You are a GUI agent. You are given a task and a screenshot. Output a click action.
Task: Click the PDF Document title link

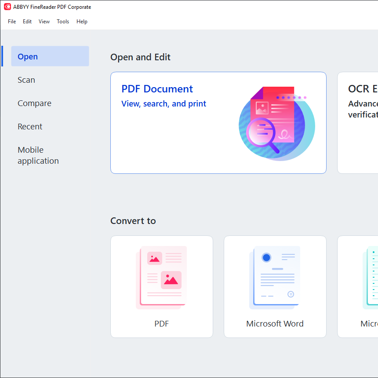pos(157,89)
